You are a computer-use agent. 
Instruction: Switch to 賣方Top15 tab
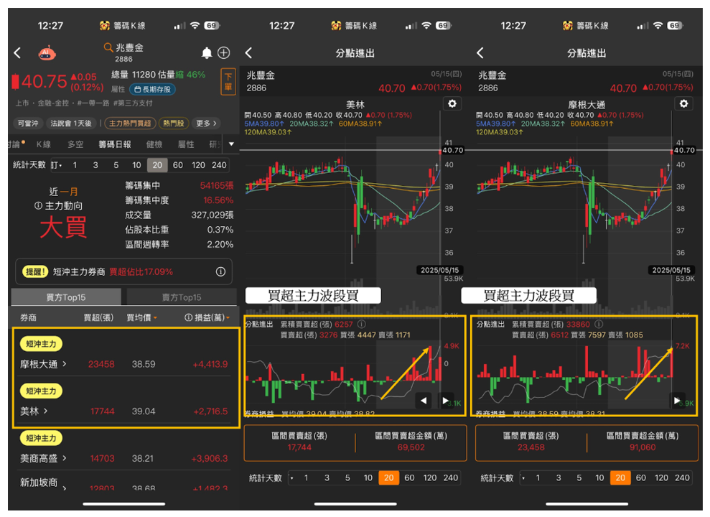[x=182, y=297]
